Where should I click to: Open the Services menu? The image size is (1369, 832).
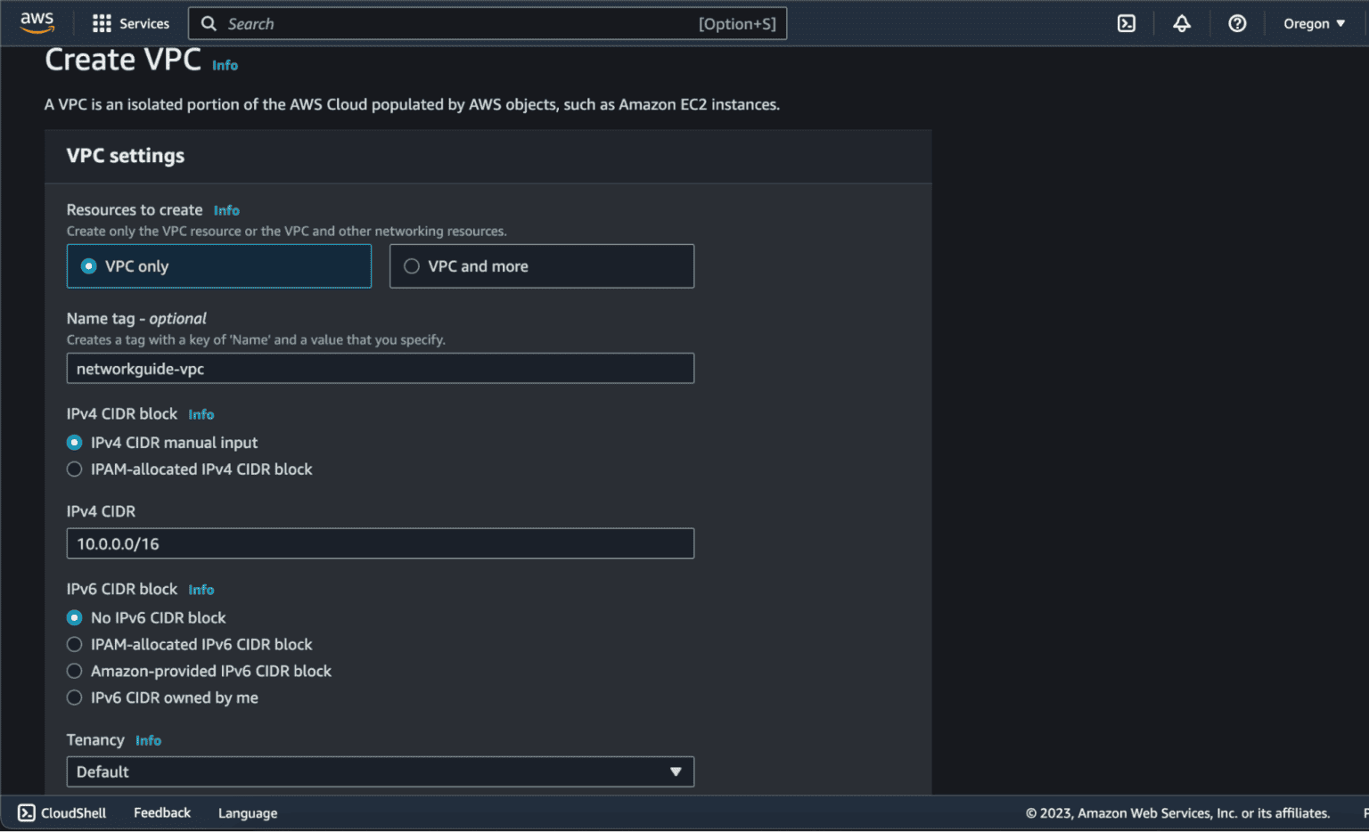click(143, 23)
